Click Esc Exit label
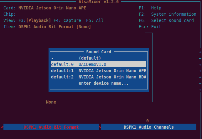 150,27
